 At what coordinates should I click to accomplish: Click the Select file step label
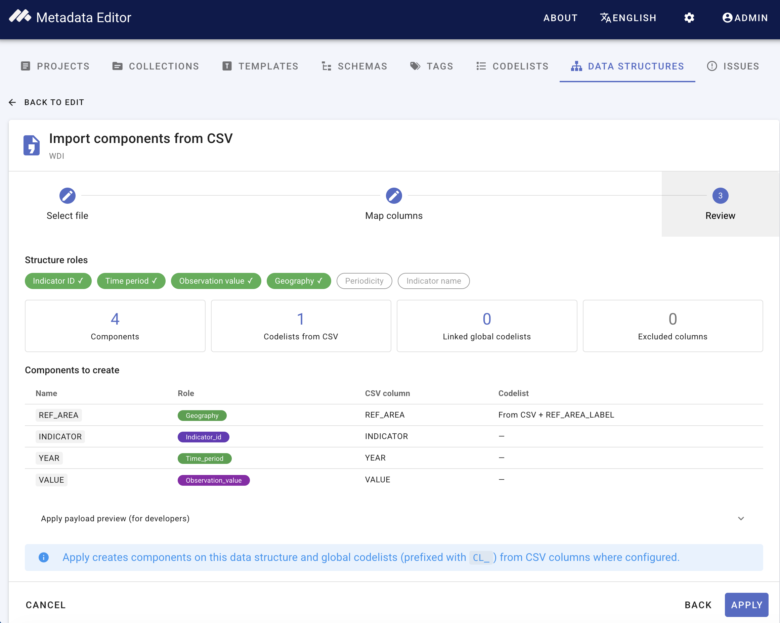coord(67,215)
